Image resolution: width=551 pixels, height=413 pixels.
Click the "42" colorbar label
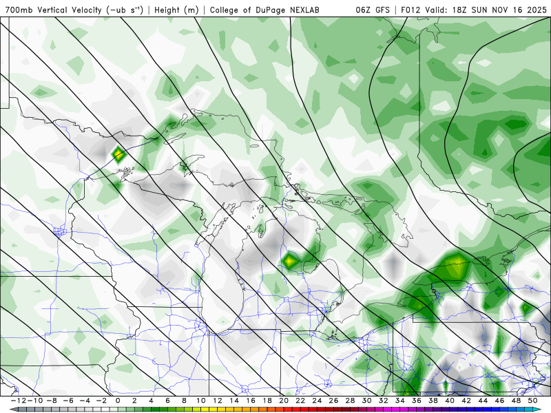click(466, 401)
